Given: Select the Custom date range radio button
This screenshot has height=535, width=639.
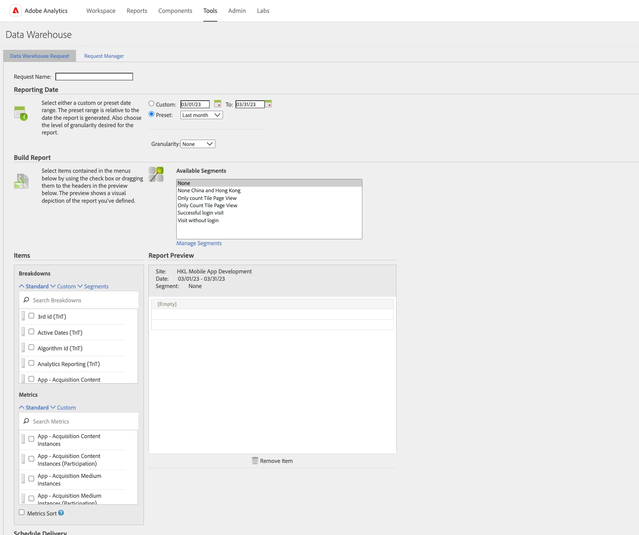Looking at the screenshot, I should pyautogui.click(x=152, y=103).
